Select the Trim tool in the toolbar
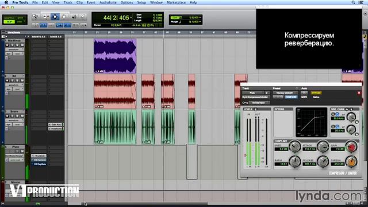Screen dimensions: 368x207 tap(46, 17)
